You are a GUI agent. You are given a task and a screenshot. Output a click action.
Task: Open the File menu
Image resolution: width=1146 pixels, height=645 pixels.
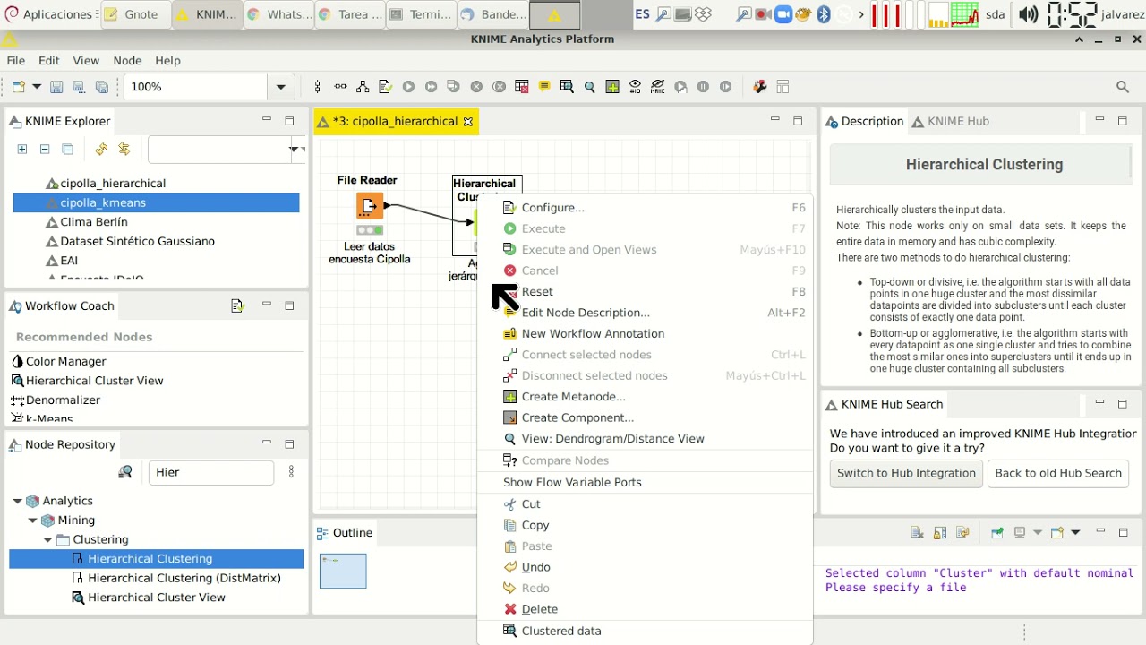[16, 60]
